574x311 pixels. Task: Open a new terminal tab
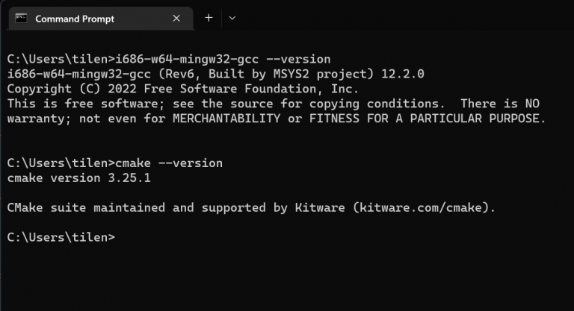(209, 18)
